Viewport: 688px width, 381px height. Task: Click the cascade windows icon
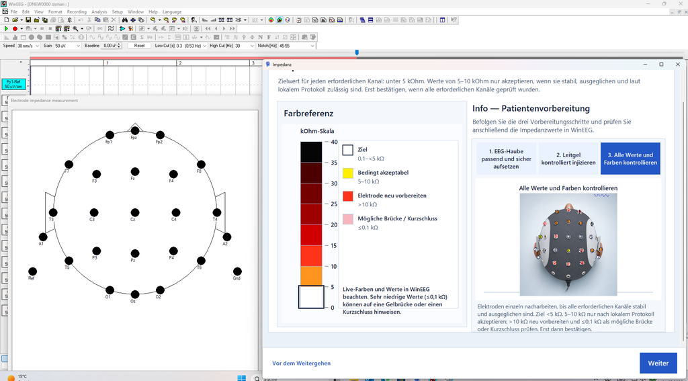click(x=362, y=19)
